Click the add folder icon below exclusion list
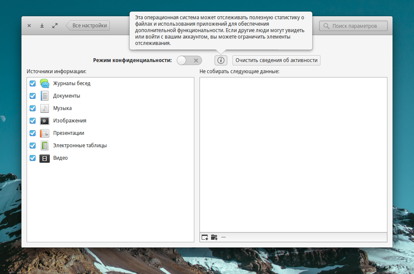 (x=214, y=237)
